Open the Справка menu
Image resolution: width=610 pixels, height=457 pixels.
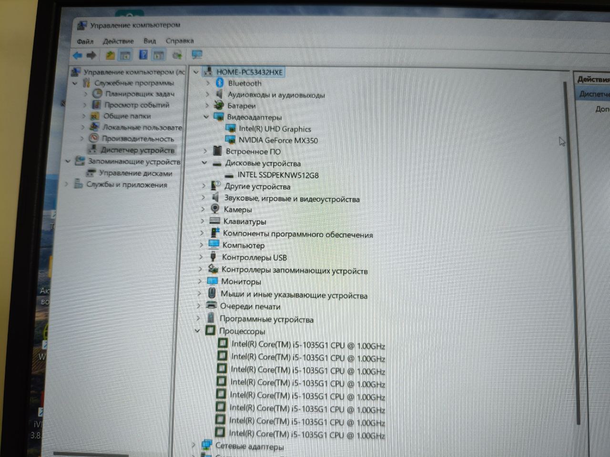click(x=180, y=41)
